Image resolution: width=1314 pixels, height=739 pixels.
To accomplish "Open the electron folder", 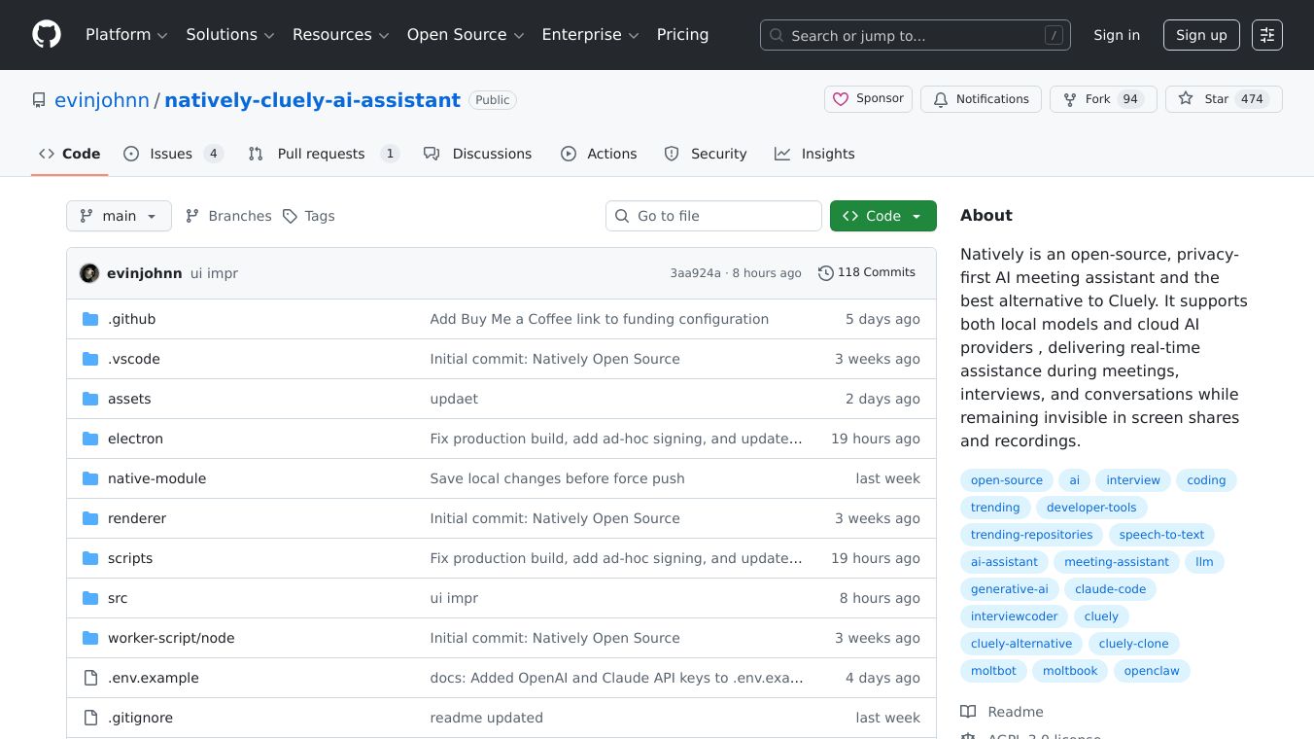I will tap(135, 439).
